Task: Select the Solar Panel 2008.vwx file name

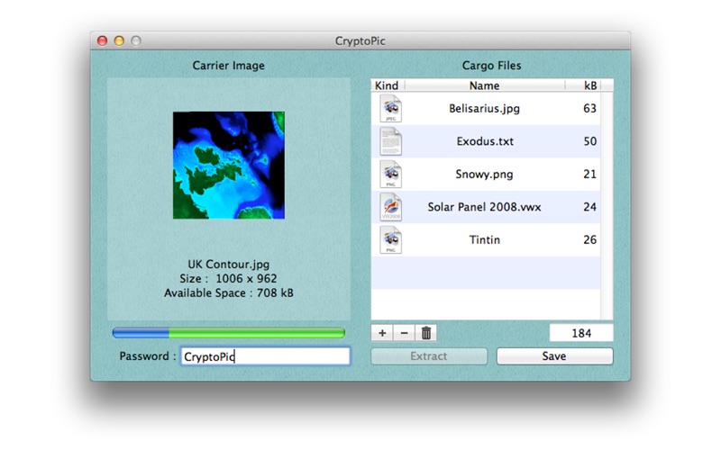Action: pyautogui.click(x=485, y=207)
